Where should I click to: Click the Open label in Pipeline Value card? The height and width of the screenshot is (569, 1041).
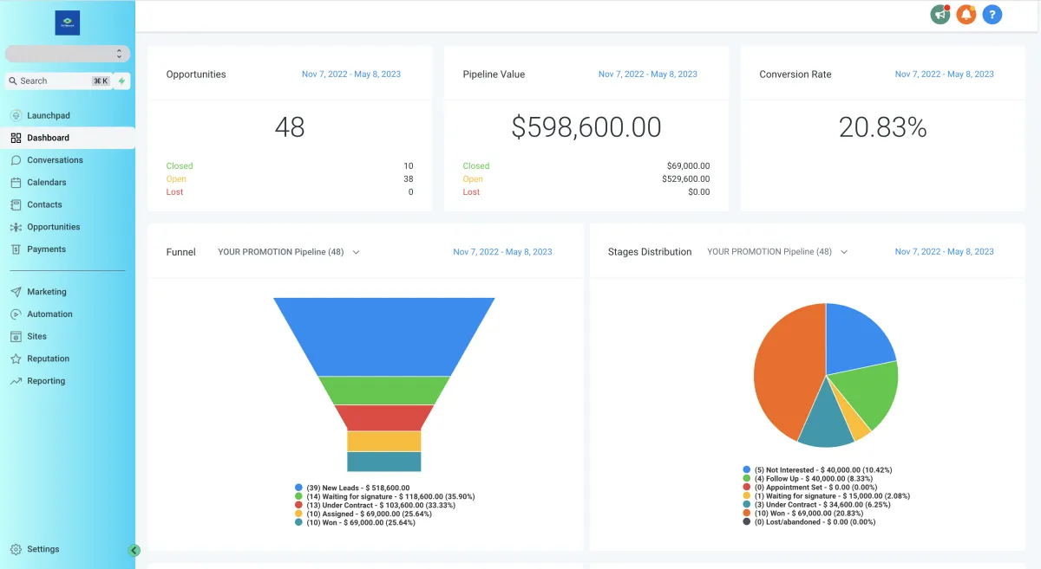473,179
